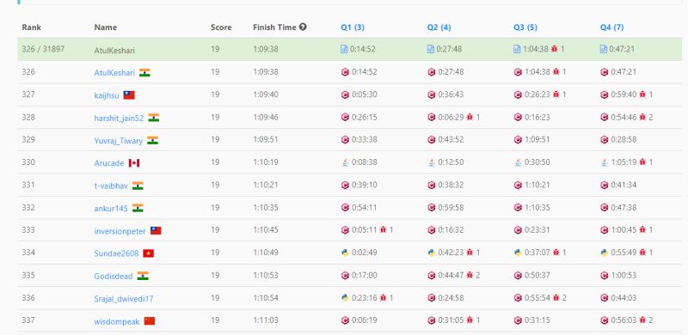688x335 pixels.
Task: Click the Java icon for Arucade's Q2 submission
Action: pyautogui.click(x=432, y=162)
